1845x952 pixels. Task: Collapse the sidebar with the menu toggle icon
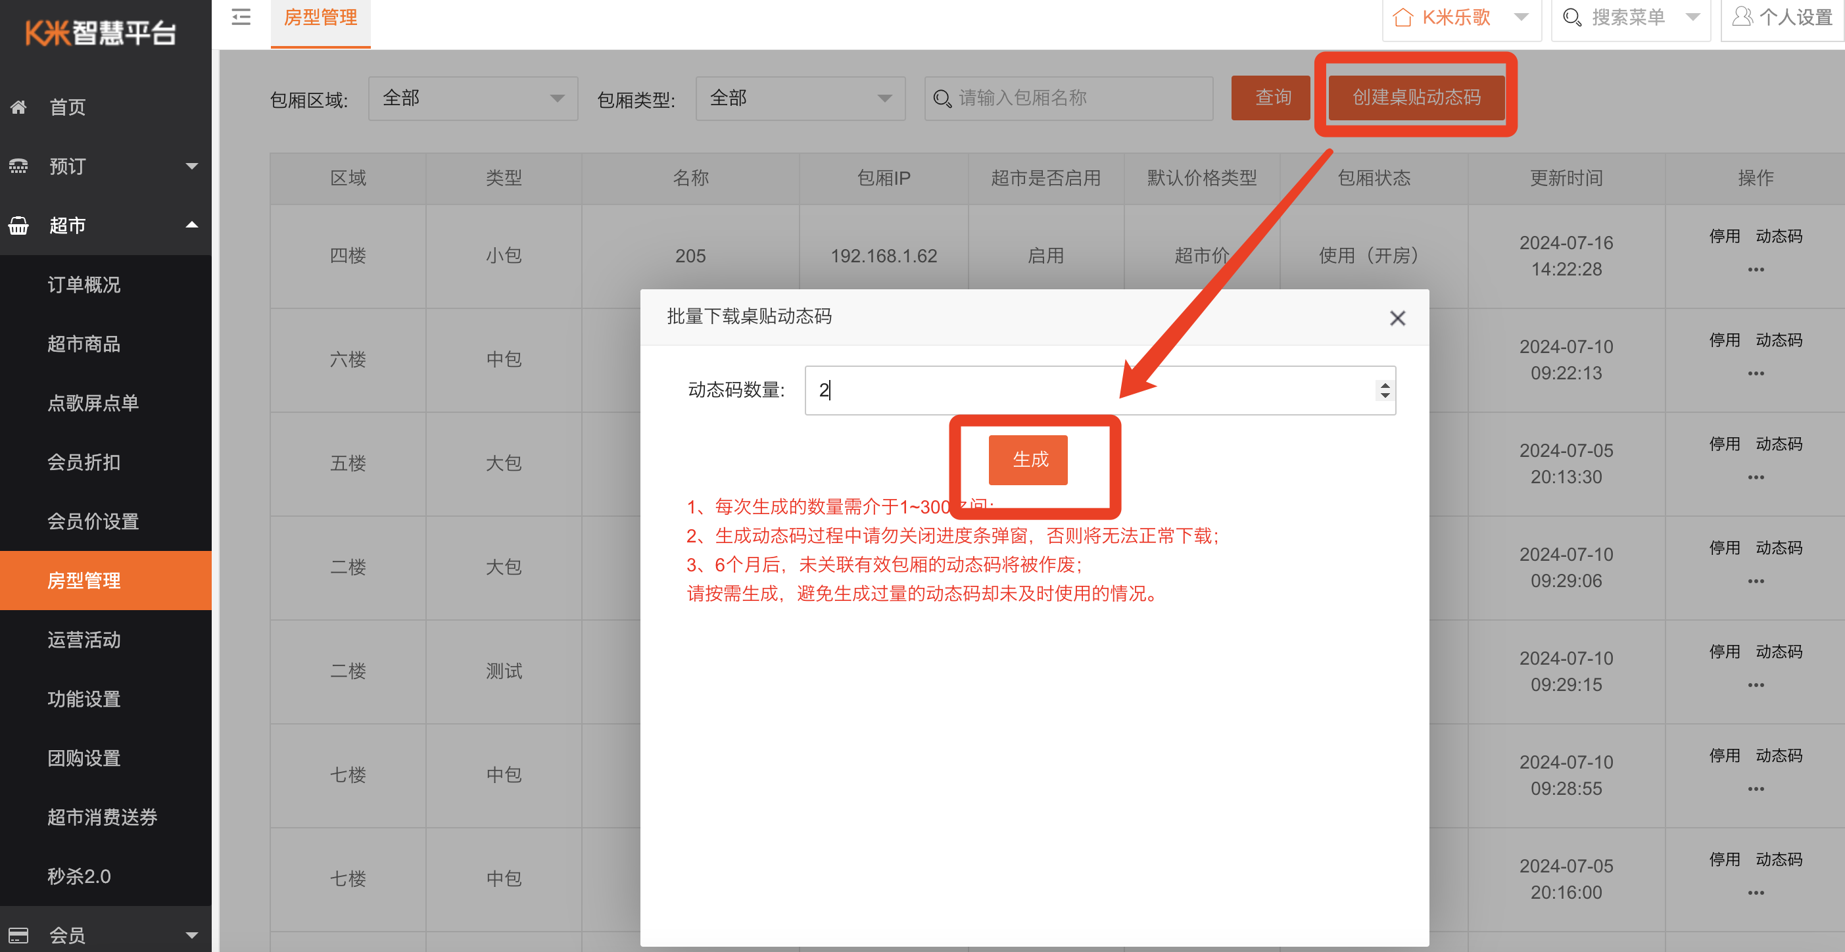tap(241, 17)
